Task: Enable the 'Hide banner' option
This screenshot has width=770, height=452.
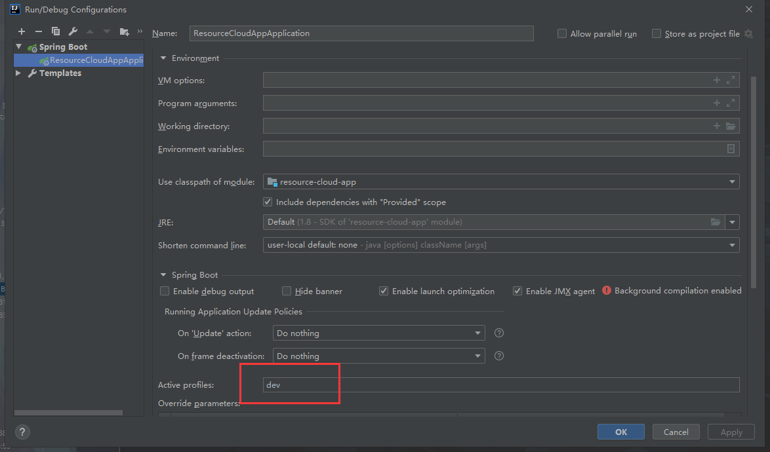Action: click(x=287, y=291)
